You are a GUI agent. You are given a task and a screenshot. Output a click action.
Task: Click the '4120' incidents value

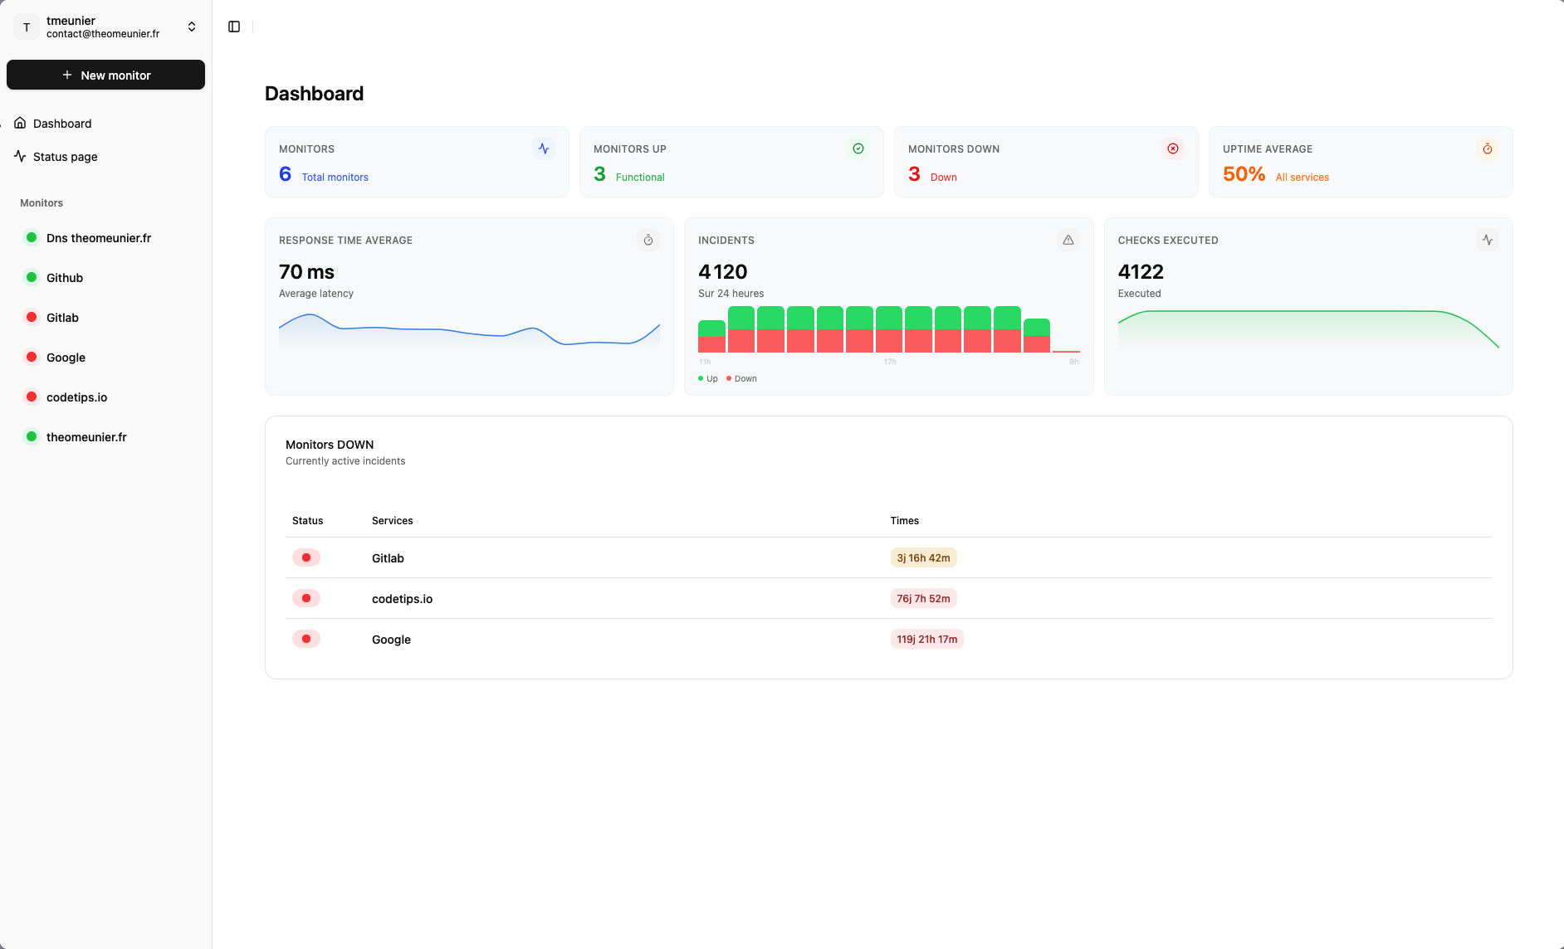722,272
